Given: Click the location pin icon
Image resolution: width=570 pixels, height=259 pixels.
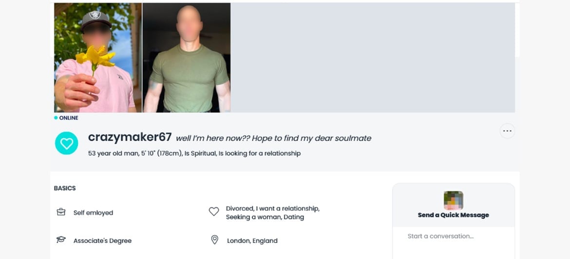Looking at the screenshot, I should 214,240.
